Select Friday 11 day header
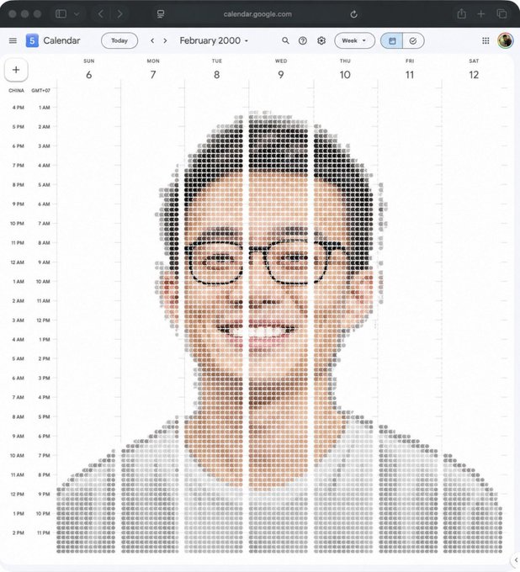520x572 pixels. pyautogui.click(x=410, y=69)
